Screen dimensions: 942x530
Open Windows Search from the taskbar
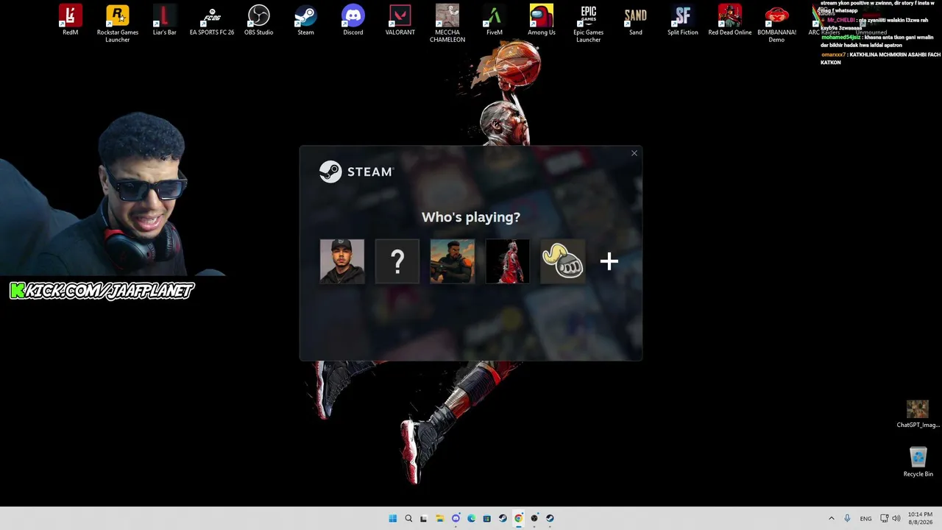(x=408, y=518)
